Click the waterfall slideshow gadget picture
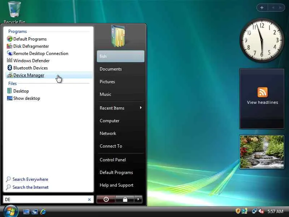The width and height of the screenshot is (289, 217). [x=262, y=152]
